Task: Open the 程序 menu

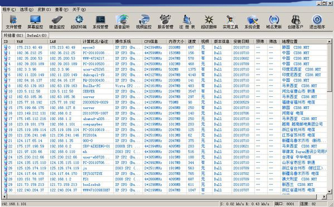Action: pos(9,9)
